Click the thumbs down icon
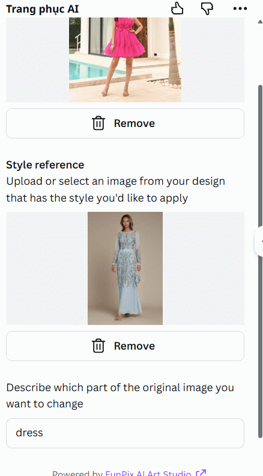 (x=207, y=8)
